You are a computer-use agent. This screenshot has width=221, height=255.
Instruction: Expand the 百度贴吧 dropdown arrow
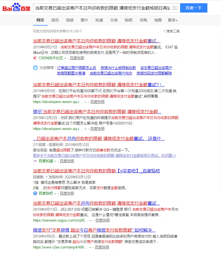(55, 194)
